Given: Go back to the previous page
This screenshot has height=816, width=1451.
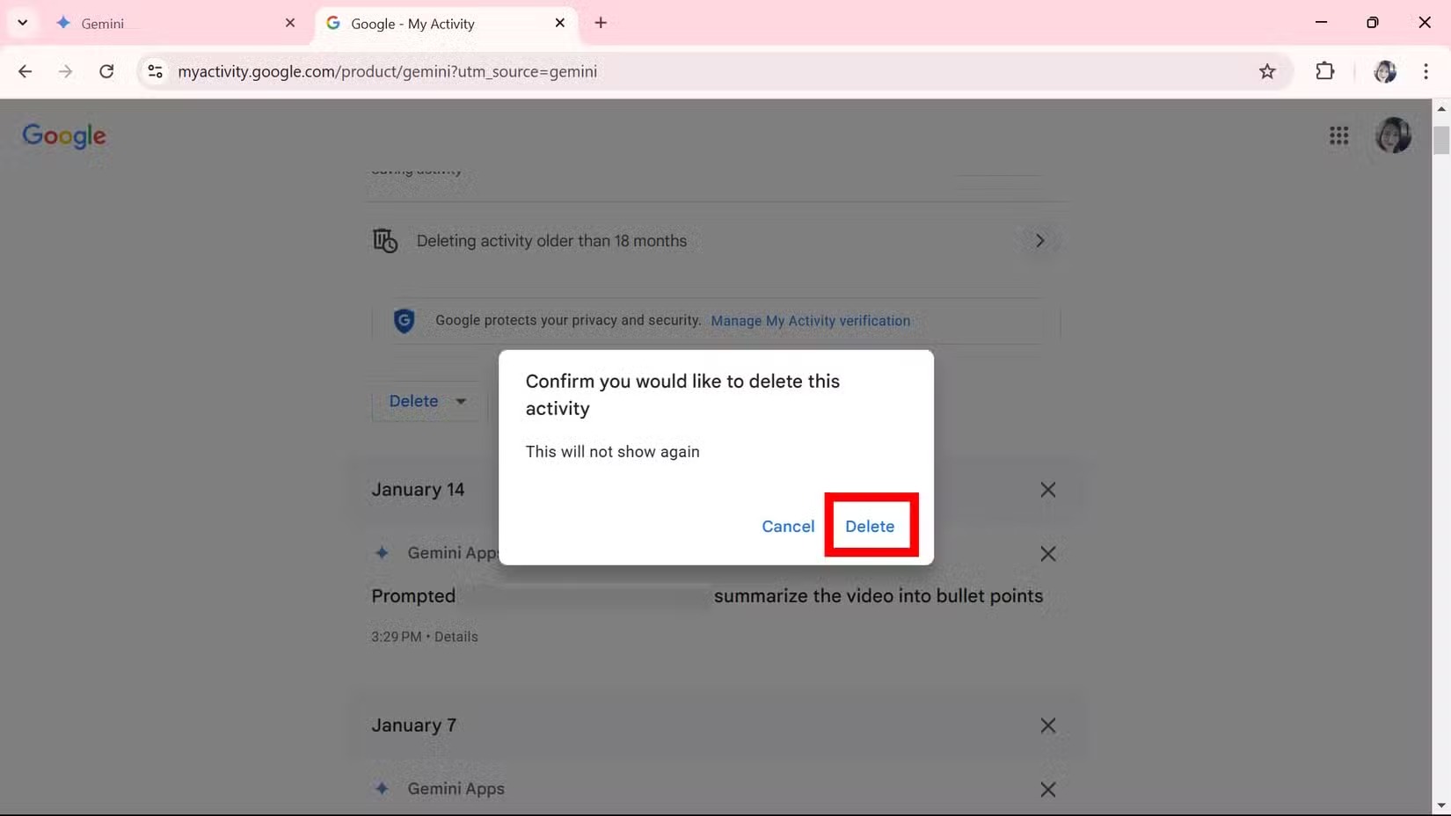Looking at the screenshot, I should click(x=25, y=71).
